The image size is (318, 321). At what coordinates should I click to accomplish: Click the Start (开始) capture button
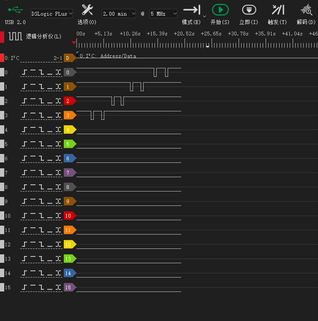click(x=220, y=10)
